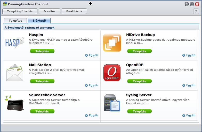Click Egyéb arrow icon for OpenERP

tap(184, 85)
